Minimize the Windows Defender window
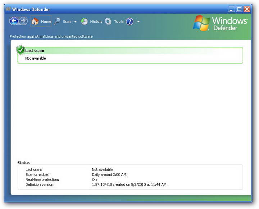Screen dimensions: 259x209 coord(231,9)
